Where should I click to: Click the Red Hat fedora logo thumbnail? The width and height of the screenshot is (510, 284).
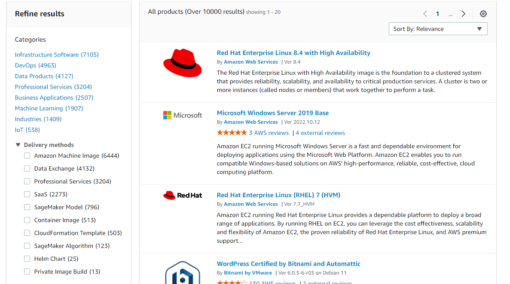tap(183, 63)
